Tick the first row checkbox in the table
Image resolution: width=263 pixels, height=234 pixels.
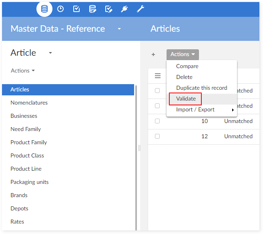[x=157, y=91]
